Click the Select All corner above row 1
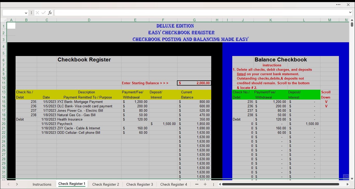This screenshot has width=355, height=189. point(4,20)
